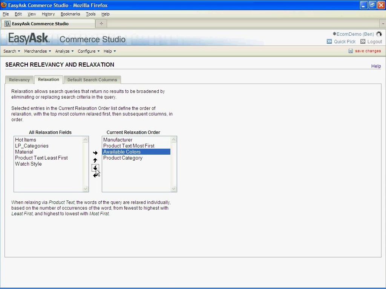386x289 pixels.
Task: Select LP_Categories in the fields list
Action: pyautogui.click(x=48, y=146)
